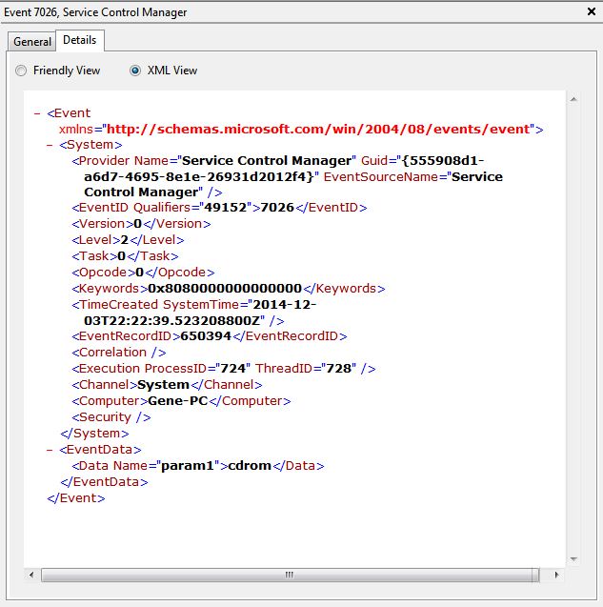
Task: Click the horizontal scrollbar thumb
Action: (x=290, y=575)
